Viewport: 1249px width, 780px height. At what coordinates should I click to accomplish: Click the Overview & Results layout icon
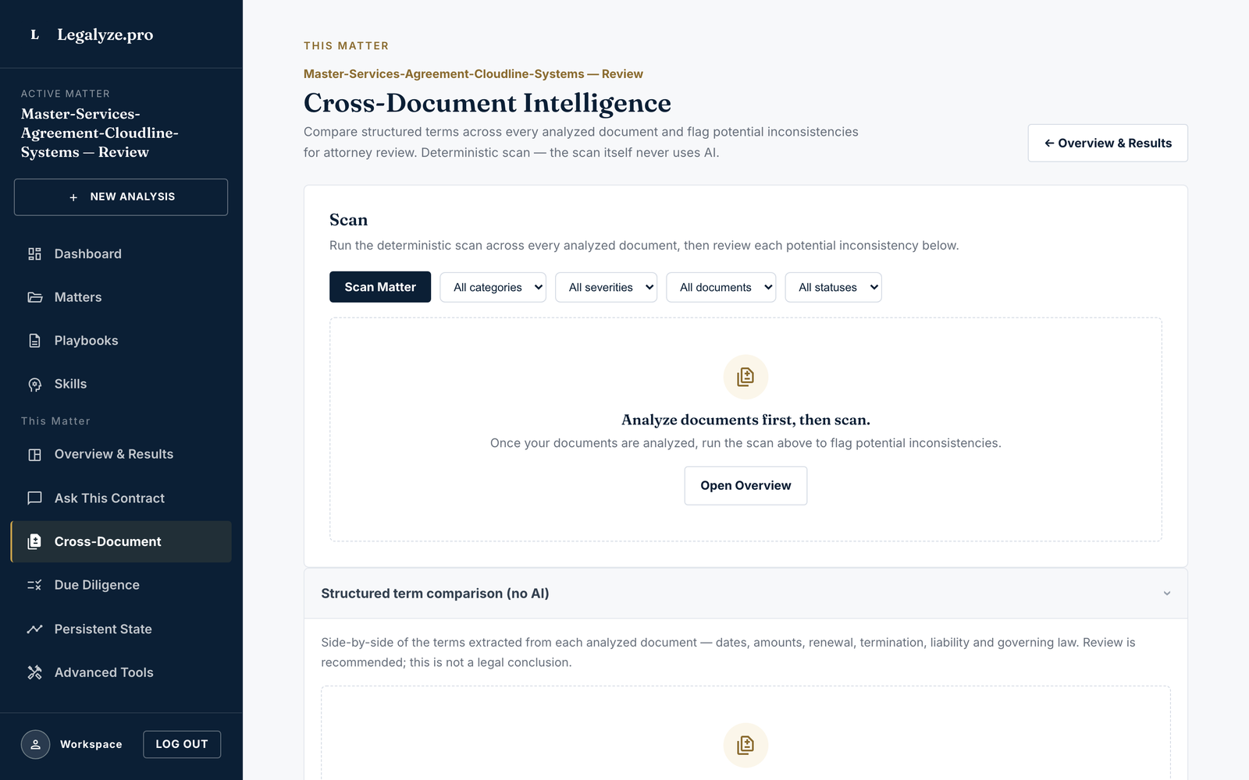coord(34,455)
